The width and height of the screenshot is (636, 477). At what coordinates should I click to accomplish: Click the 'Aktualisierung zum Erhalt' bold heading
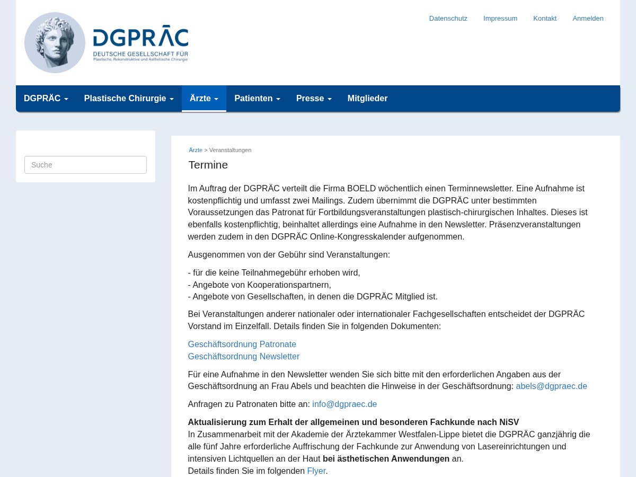tap(354, 422)
